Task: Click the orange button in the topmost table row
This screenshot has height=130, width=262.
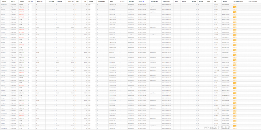Action: pyautogui.click(x=234, y=4)
